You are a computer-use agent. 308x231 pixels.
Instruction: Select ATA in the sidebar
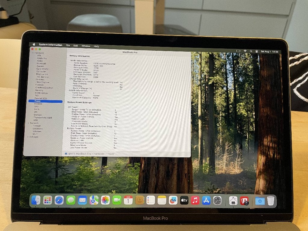(39, 56)
